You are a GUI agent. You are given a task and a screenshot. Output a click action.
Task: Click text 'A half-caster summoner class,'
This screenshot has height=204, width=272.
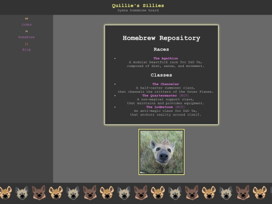tap(166, 88)
